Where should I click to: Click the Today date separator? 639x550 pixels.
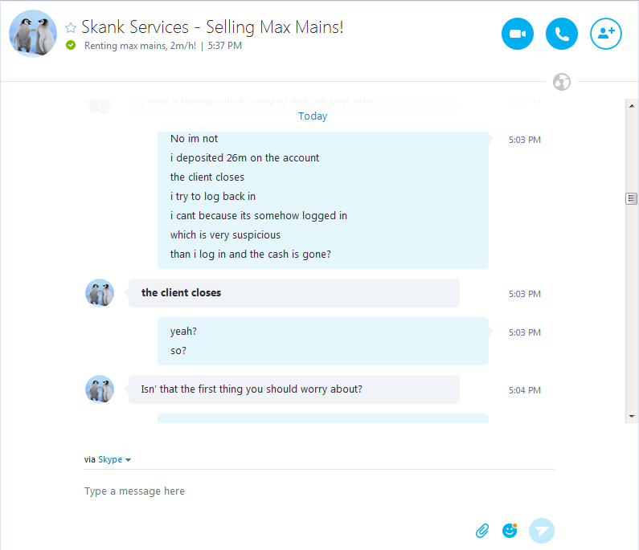point(313,116)
